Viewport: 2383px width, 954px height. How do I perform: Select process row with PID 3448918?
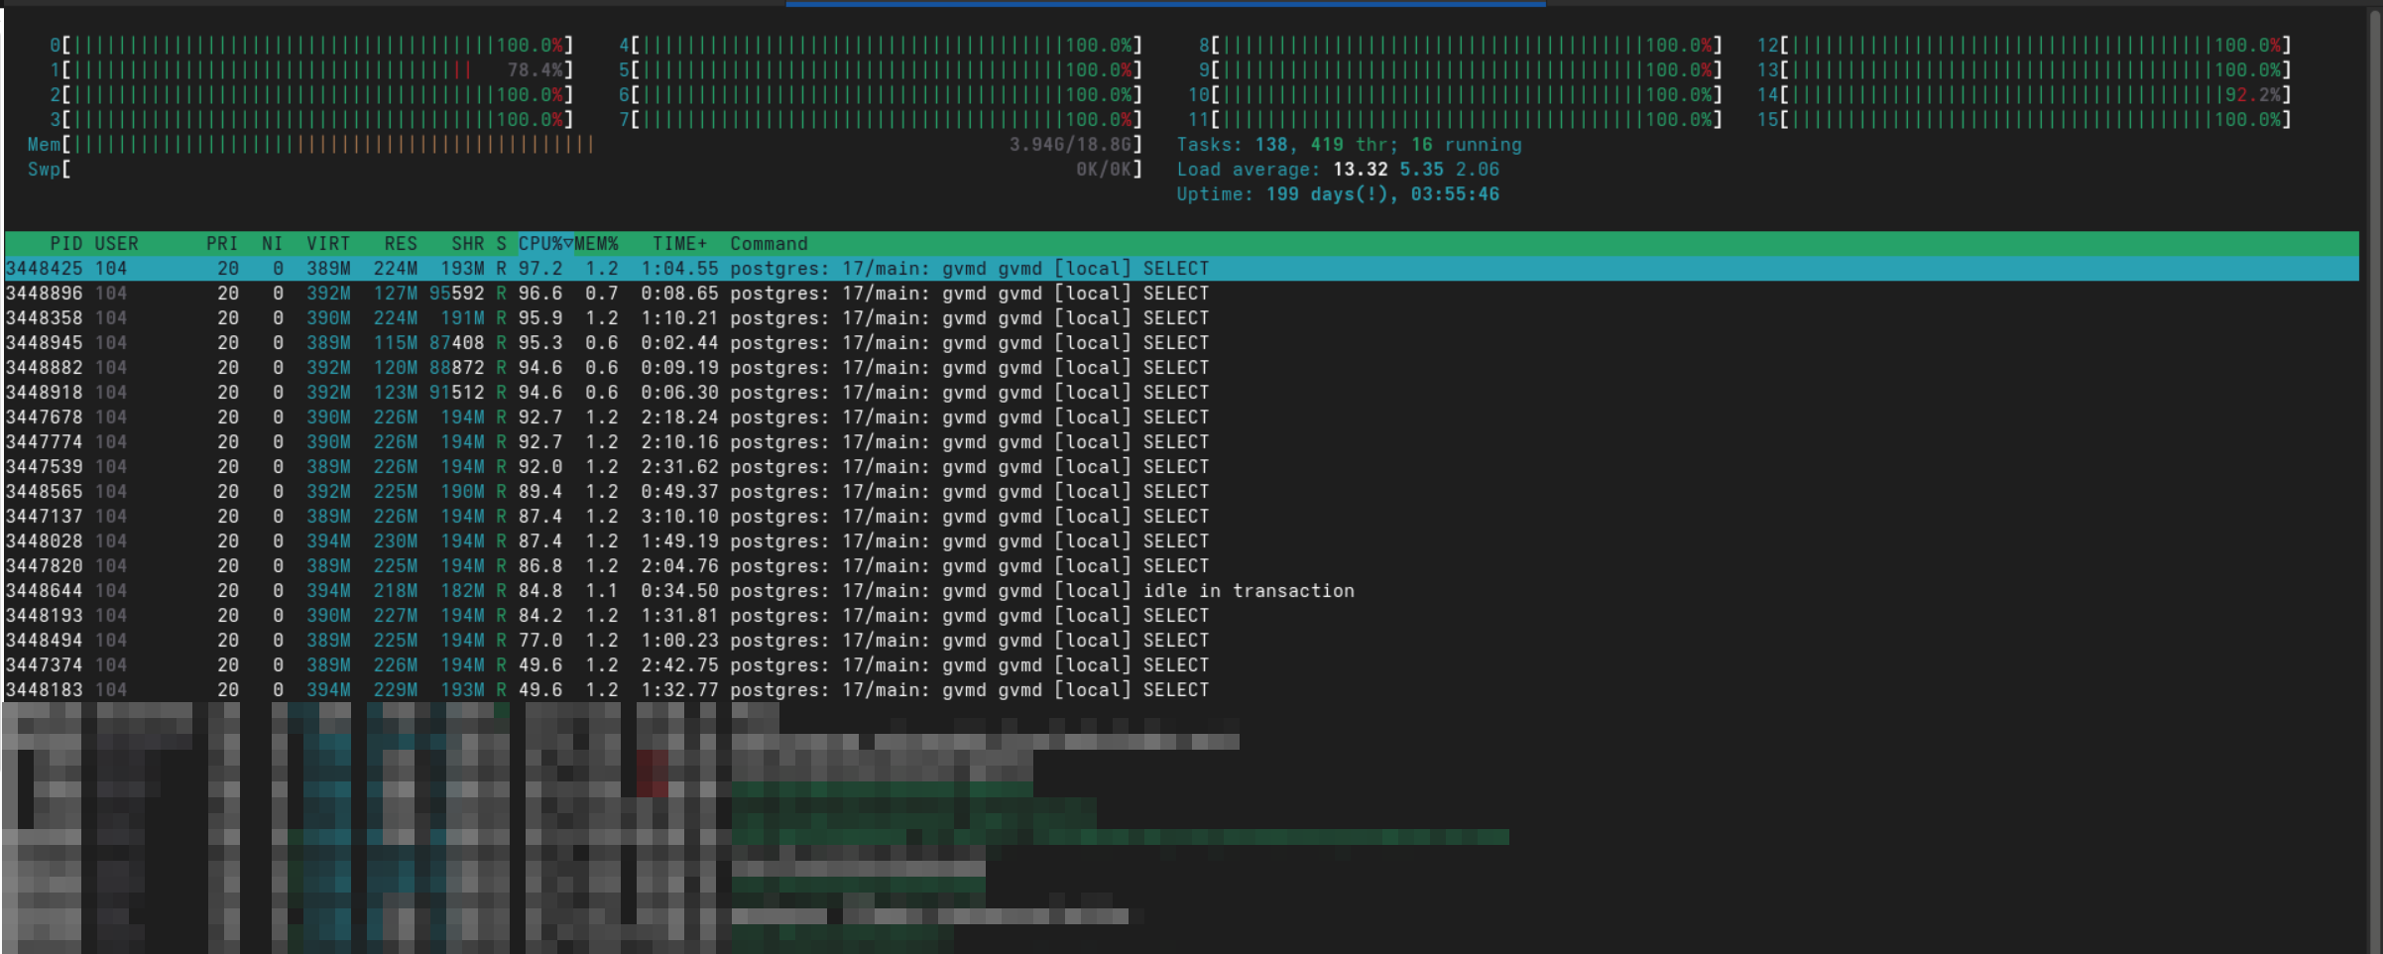click(x=1181, y=393)
